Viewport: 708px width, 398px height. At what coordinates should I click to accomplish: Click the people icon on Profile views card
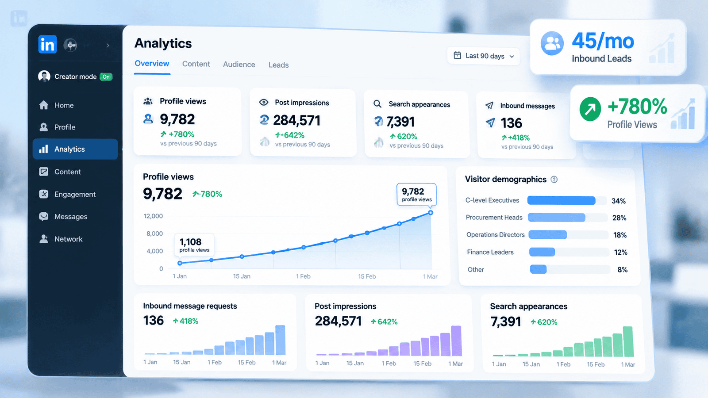pyautogui.click(x=148, y=101)
